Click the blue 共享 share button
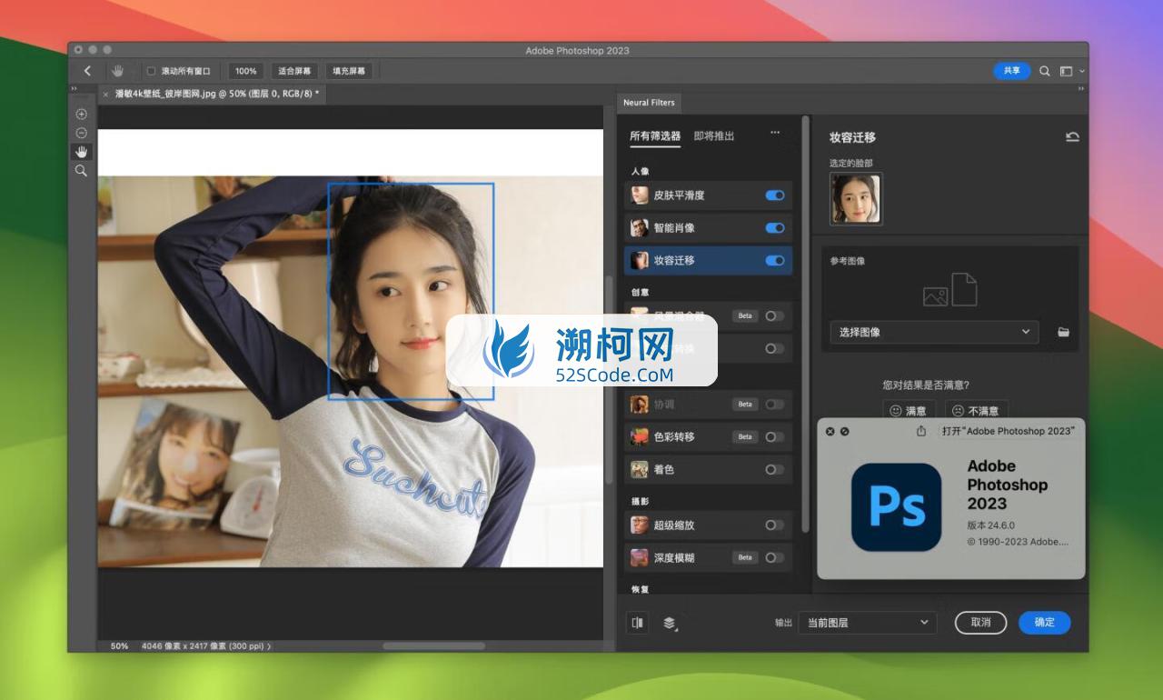This screenshot has width=1163, height=700. (1011, 70)
